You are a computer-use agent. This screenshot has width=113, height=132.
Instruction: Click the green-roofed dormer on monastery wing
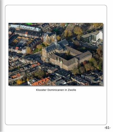(x=61, y=62)
